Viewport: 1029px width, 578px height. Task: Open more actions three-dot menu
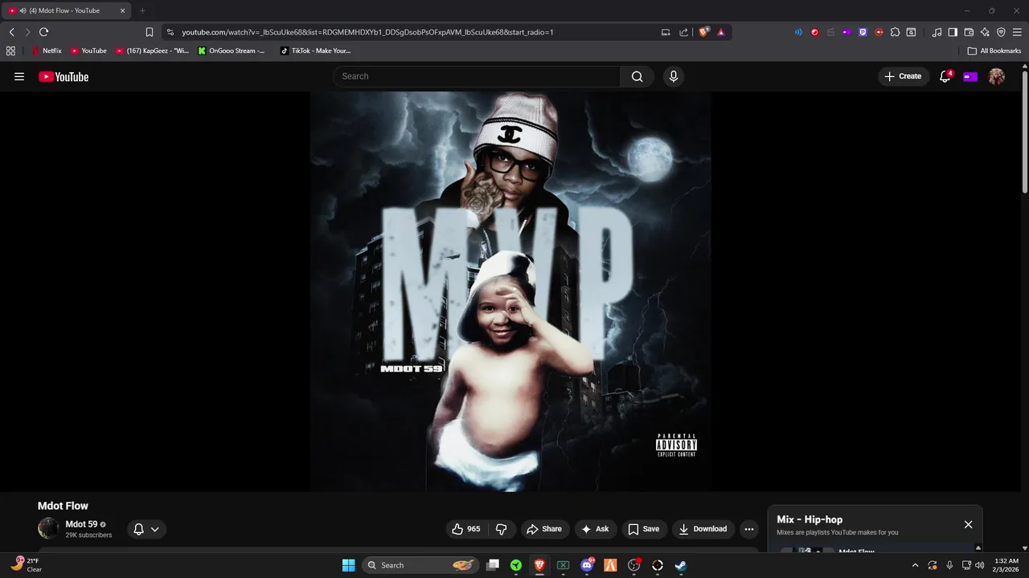(x=749, y=529)
